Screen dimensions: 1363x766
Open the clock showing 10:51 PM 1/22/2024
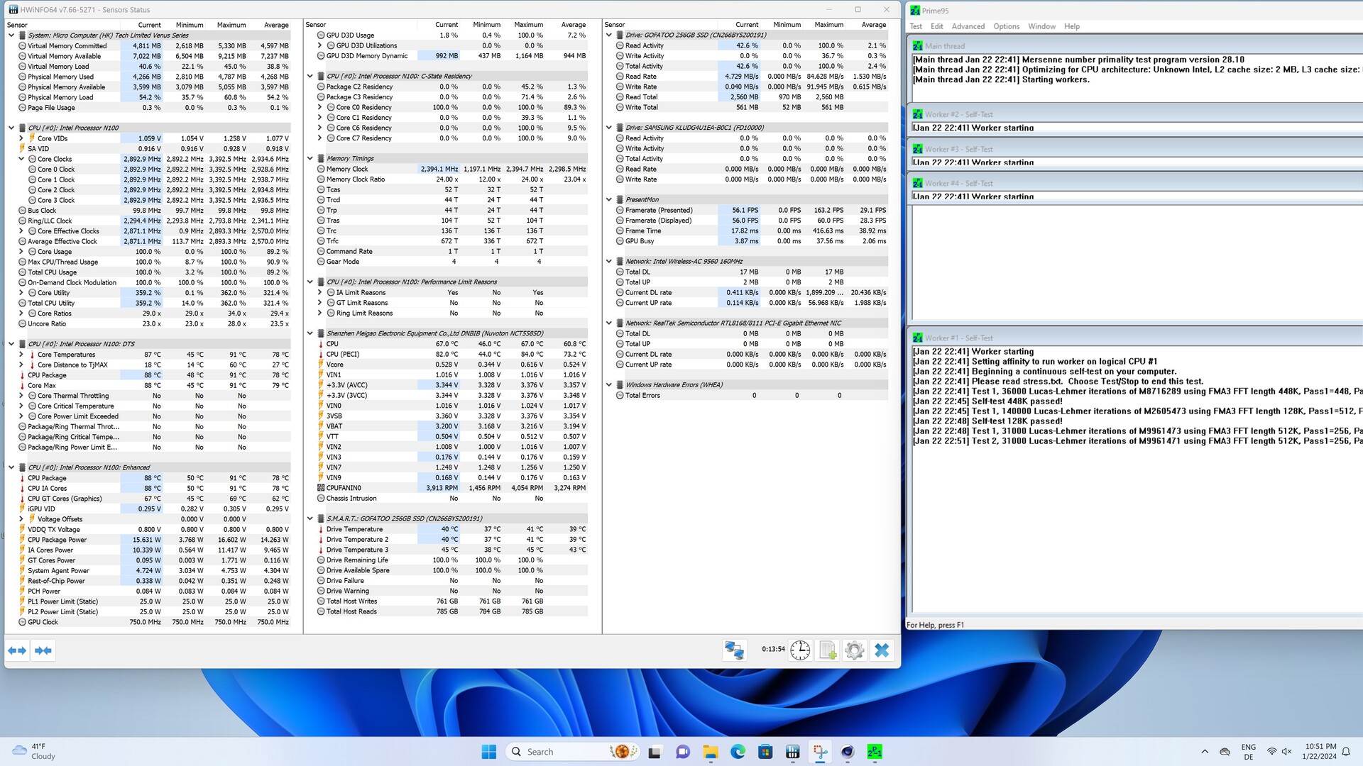tap(1320, 752)
